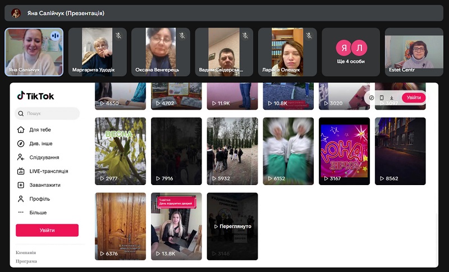Click the download icon beside the phone icon
The image size is (449, 272).
click(x=391, y=98)
